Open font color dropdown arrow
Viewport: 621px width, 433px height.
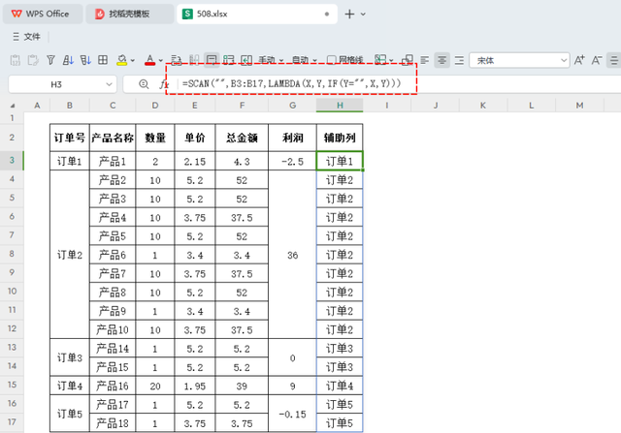click(160, 60)
